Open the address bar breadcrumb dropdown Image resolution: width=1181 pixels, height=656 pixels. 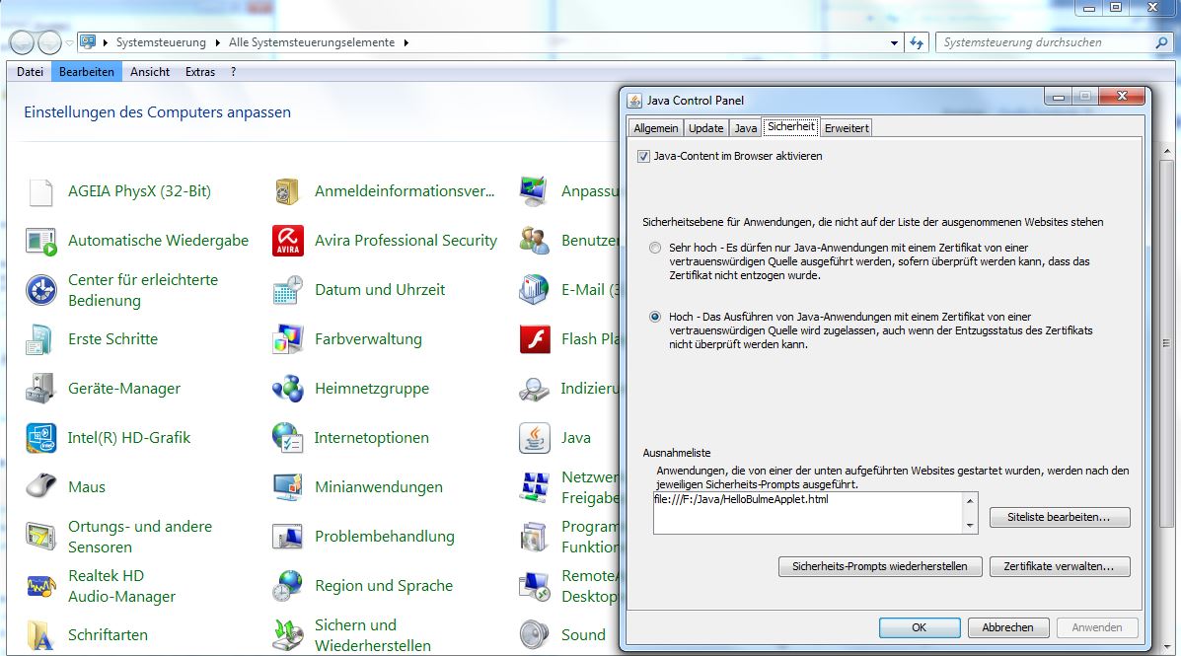894,42
